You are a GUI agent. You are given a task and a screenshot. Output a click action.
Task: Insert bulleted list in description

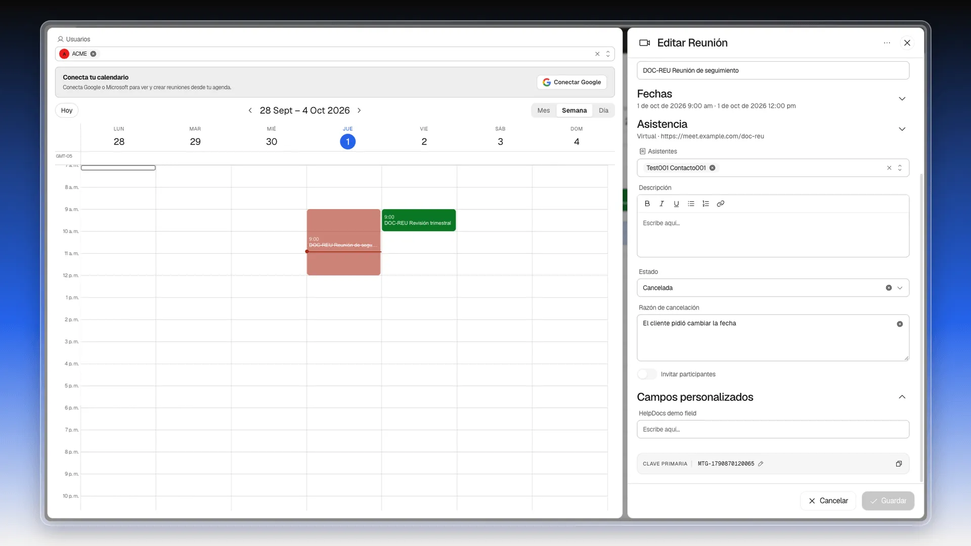click(691, 204)
